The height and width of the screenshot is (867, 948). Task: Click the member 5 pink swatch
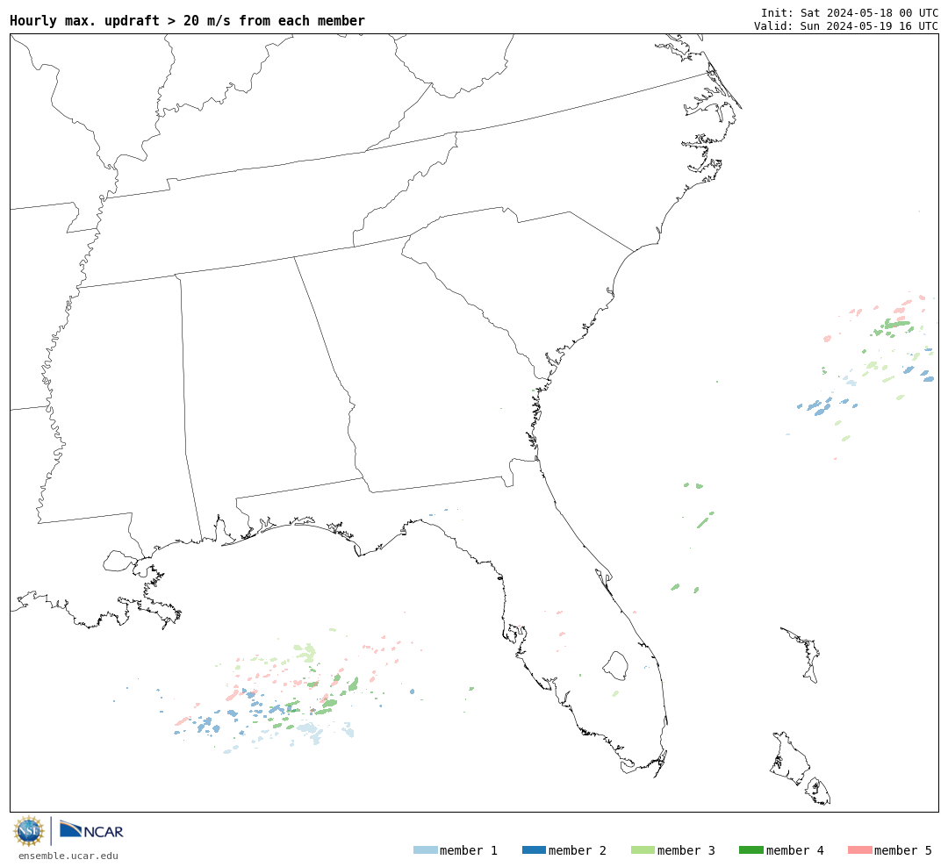pos(859,850)
